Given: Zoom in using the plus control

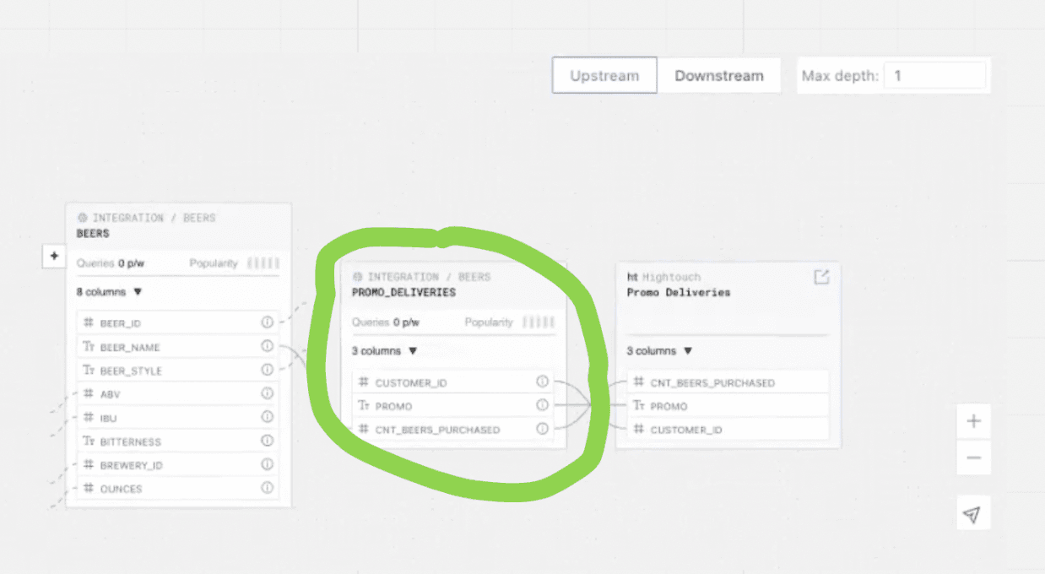Looking at the screenshot, I should pos(973,420).
